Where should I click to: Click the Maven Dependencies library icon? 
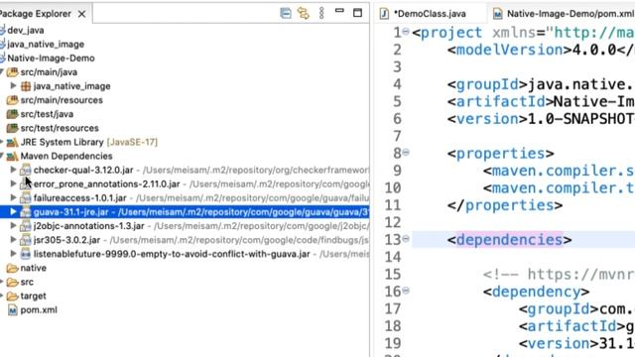12,157
